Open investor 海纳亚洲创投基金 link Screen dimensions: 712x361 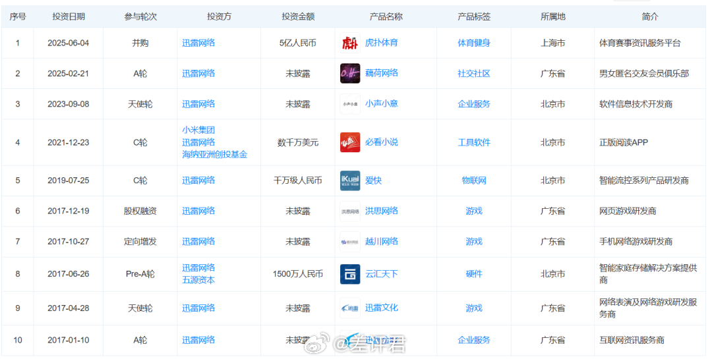click(215, 155)
